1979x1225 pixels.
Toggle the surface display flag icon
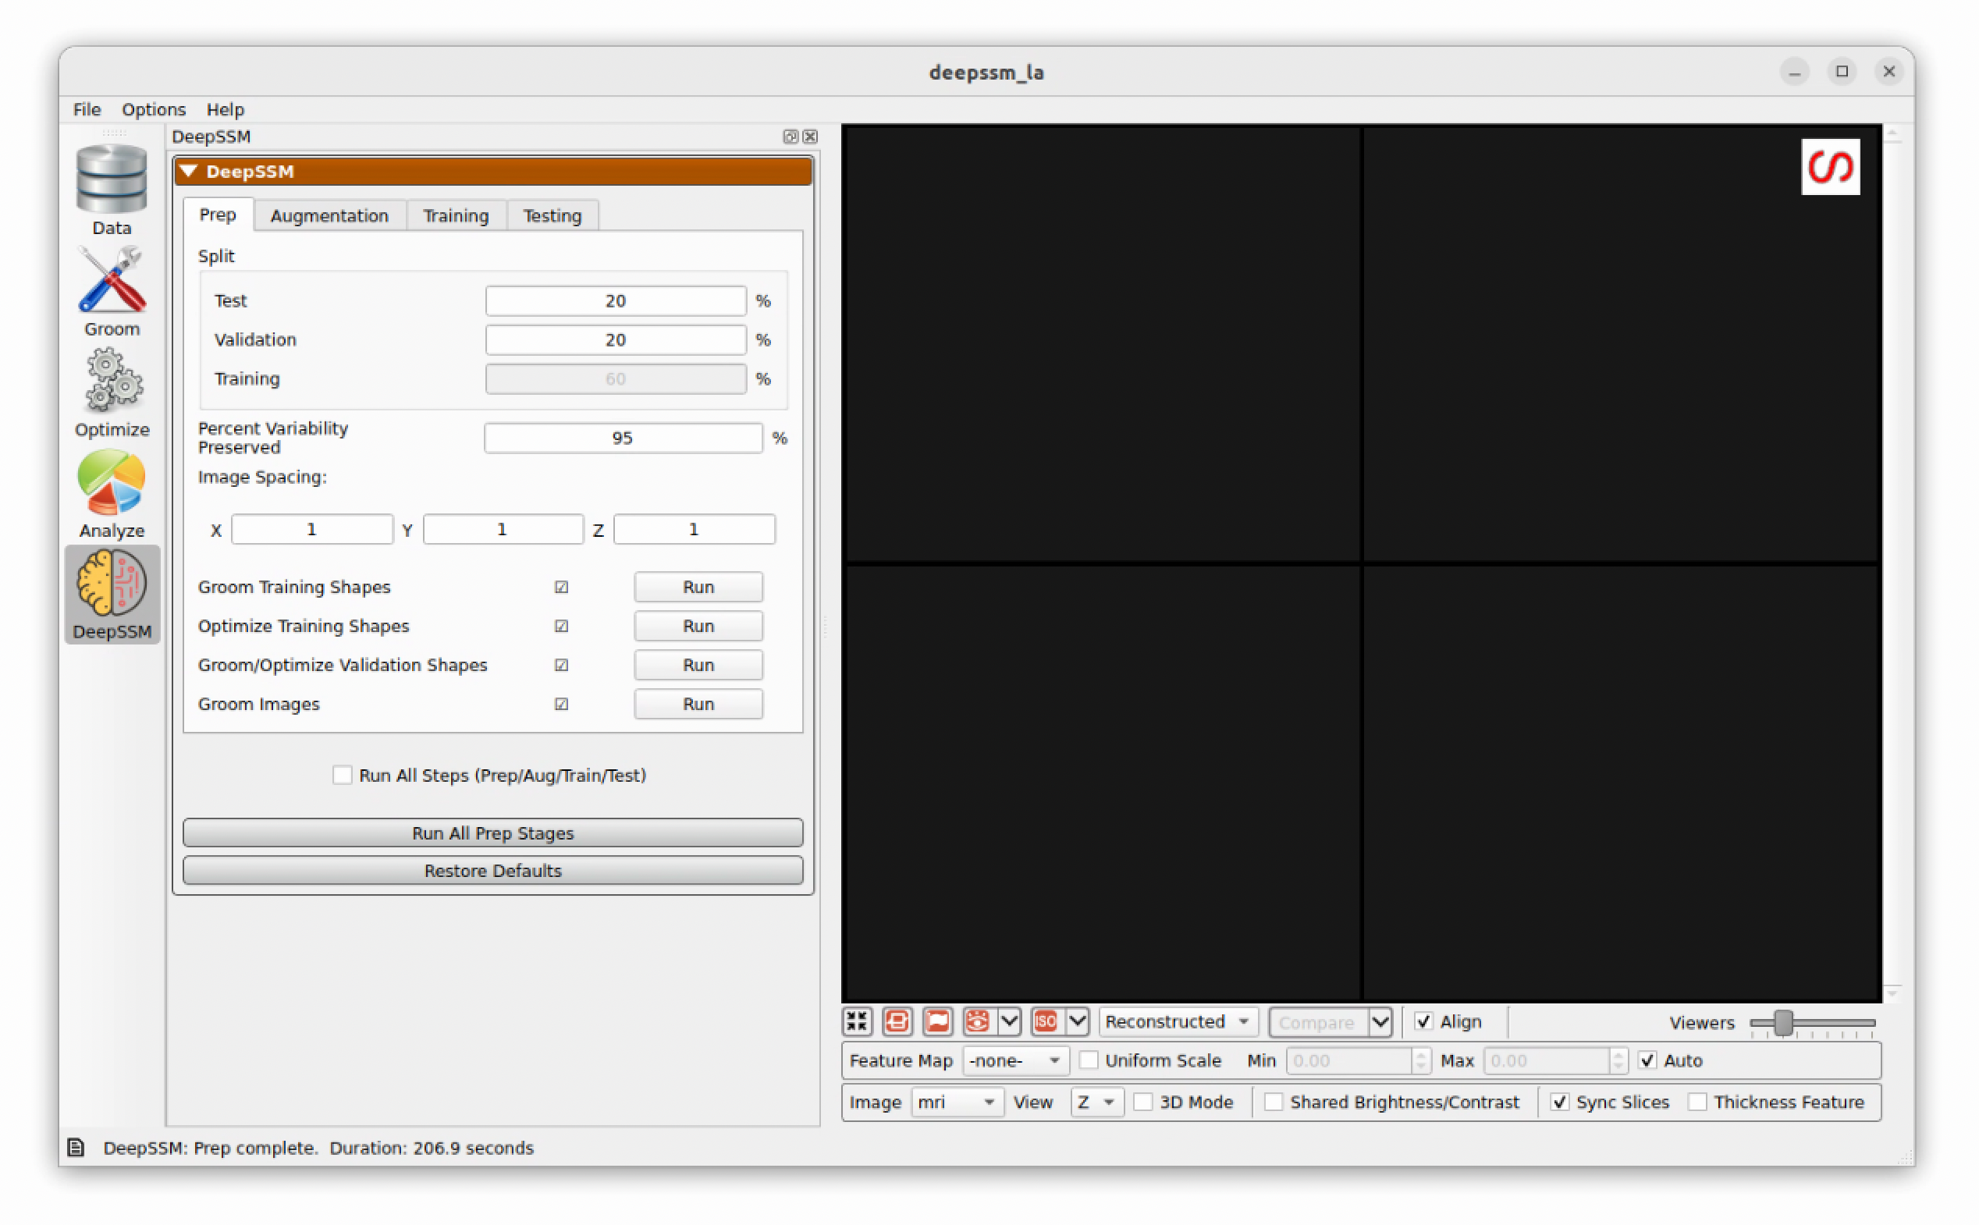(937, 1021)
